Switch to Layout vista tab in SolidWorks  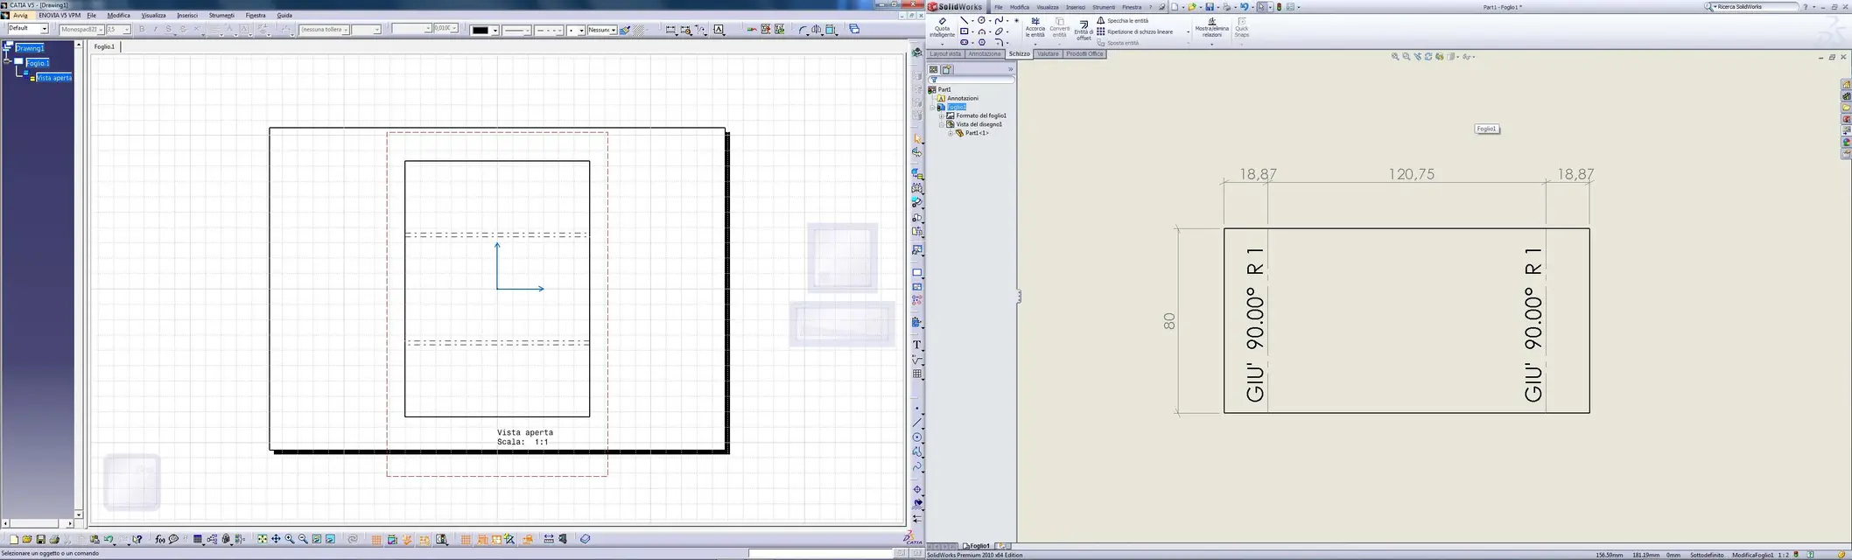tap(945, 53)
